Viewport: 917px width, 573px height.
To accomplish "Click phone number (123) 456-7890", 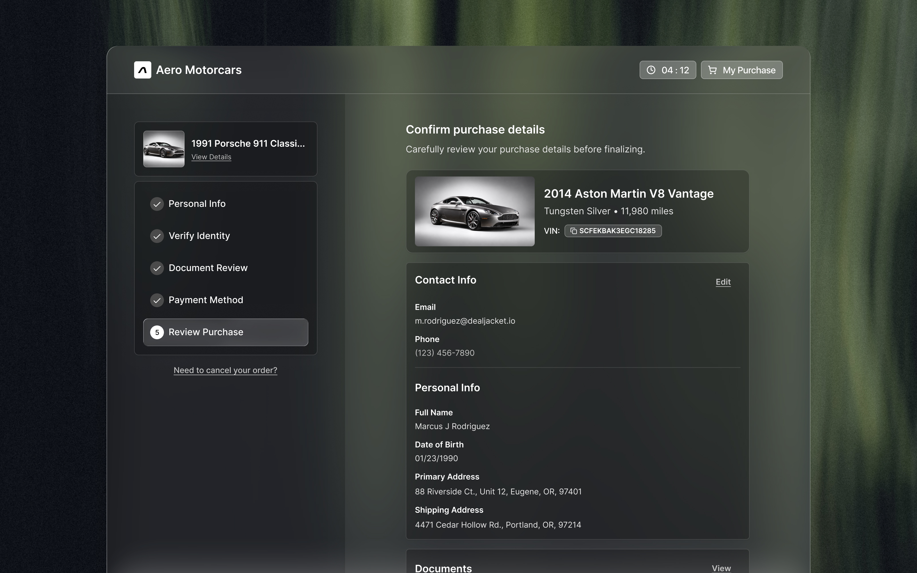I will tap(444, 353).
